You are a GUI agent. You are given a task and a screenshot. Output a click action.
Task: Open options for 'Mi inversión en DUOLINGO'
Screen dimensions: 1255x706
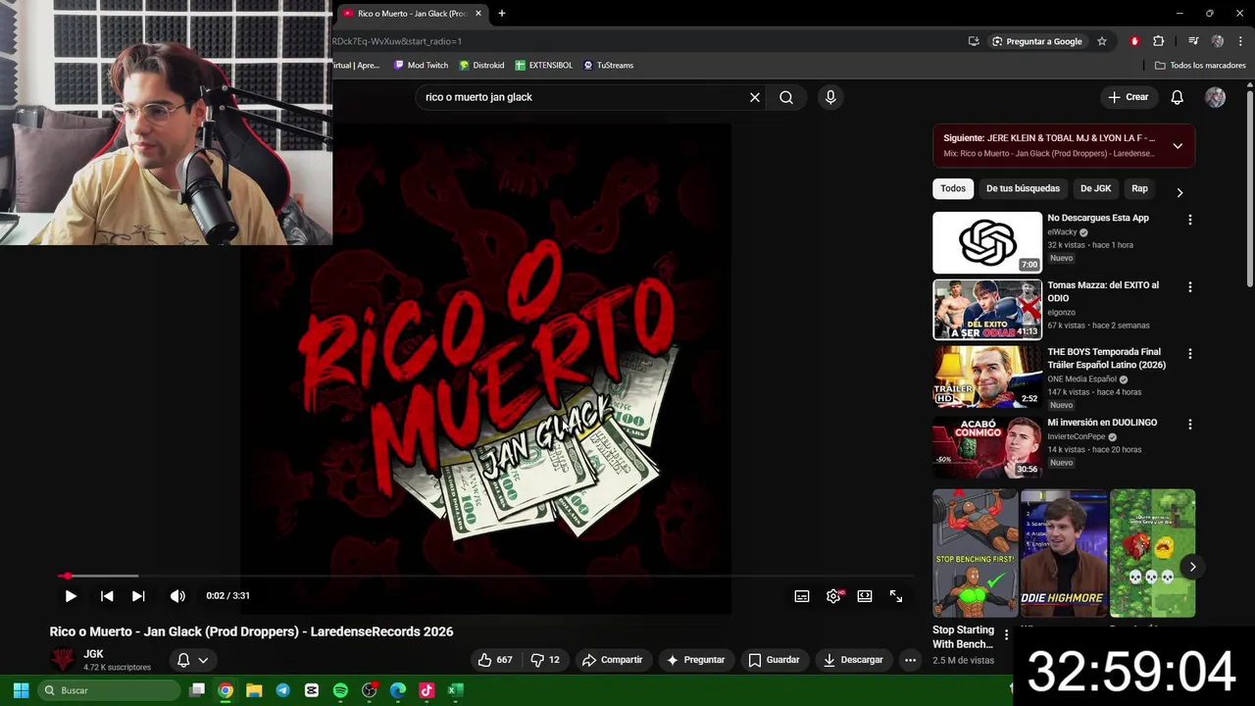coord(1190,425)
